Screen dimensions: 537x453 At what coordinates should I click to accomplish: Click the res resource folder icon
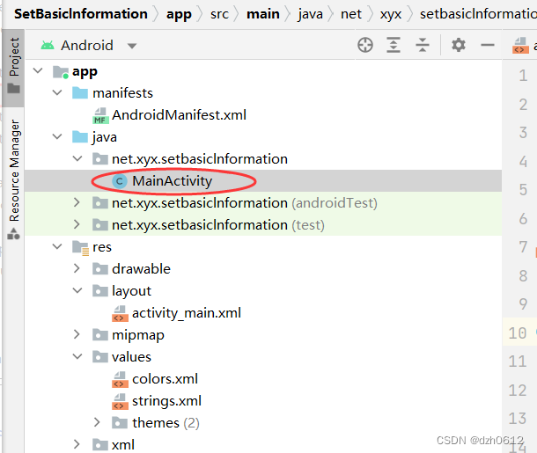[x=81, y=248]
